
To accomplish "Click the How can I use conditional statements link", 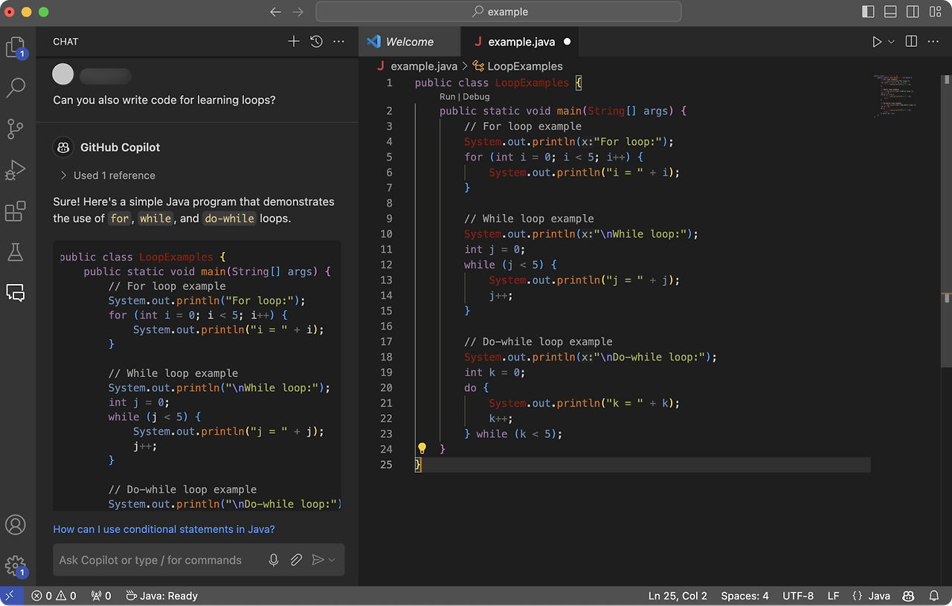I will (164, 529).
